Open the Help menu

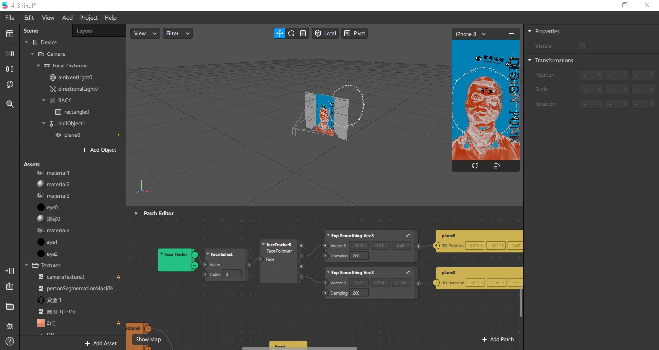pos(110,18)
